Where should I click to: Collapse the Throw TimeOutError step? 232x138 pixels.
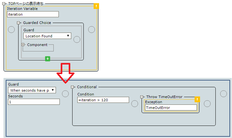(x=142, y=97)
